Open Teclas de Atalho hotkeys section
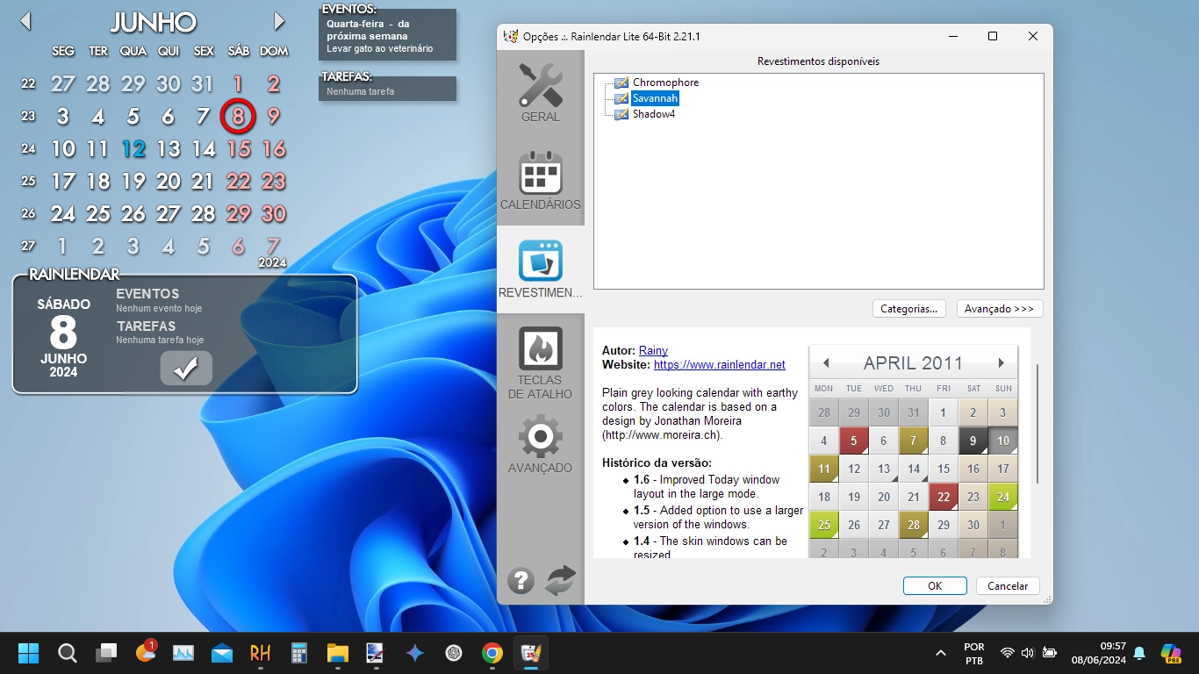The height and width of the screenshot is (674, 1199). (540, 362)
